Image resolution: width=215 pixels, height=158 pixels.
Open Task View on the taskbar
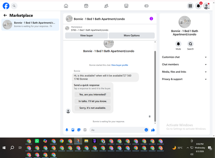pos(20,148)
